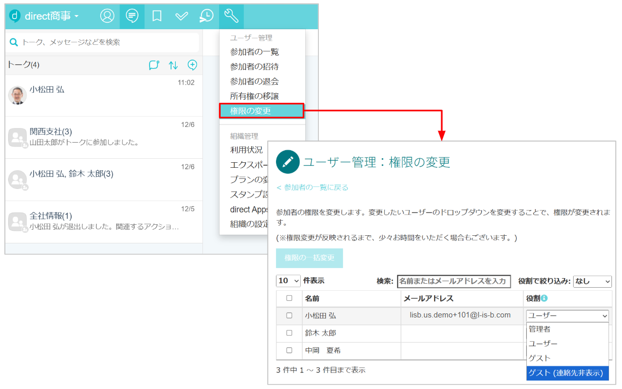The width and height of the screenshot is (622, 389).
Task: Open the clock schedule chat icon
Action: [x=206, y=16]
